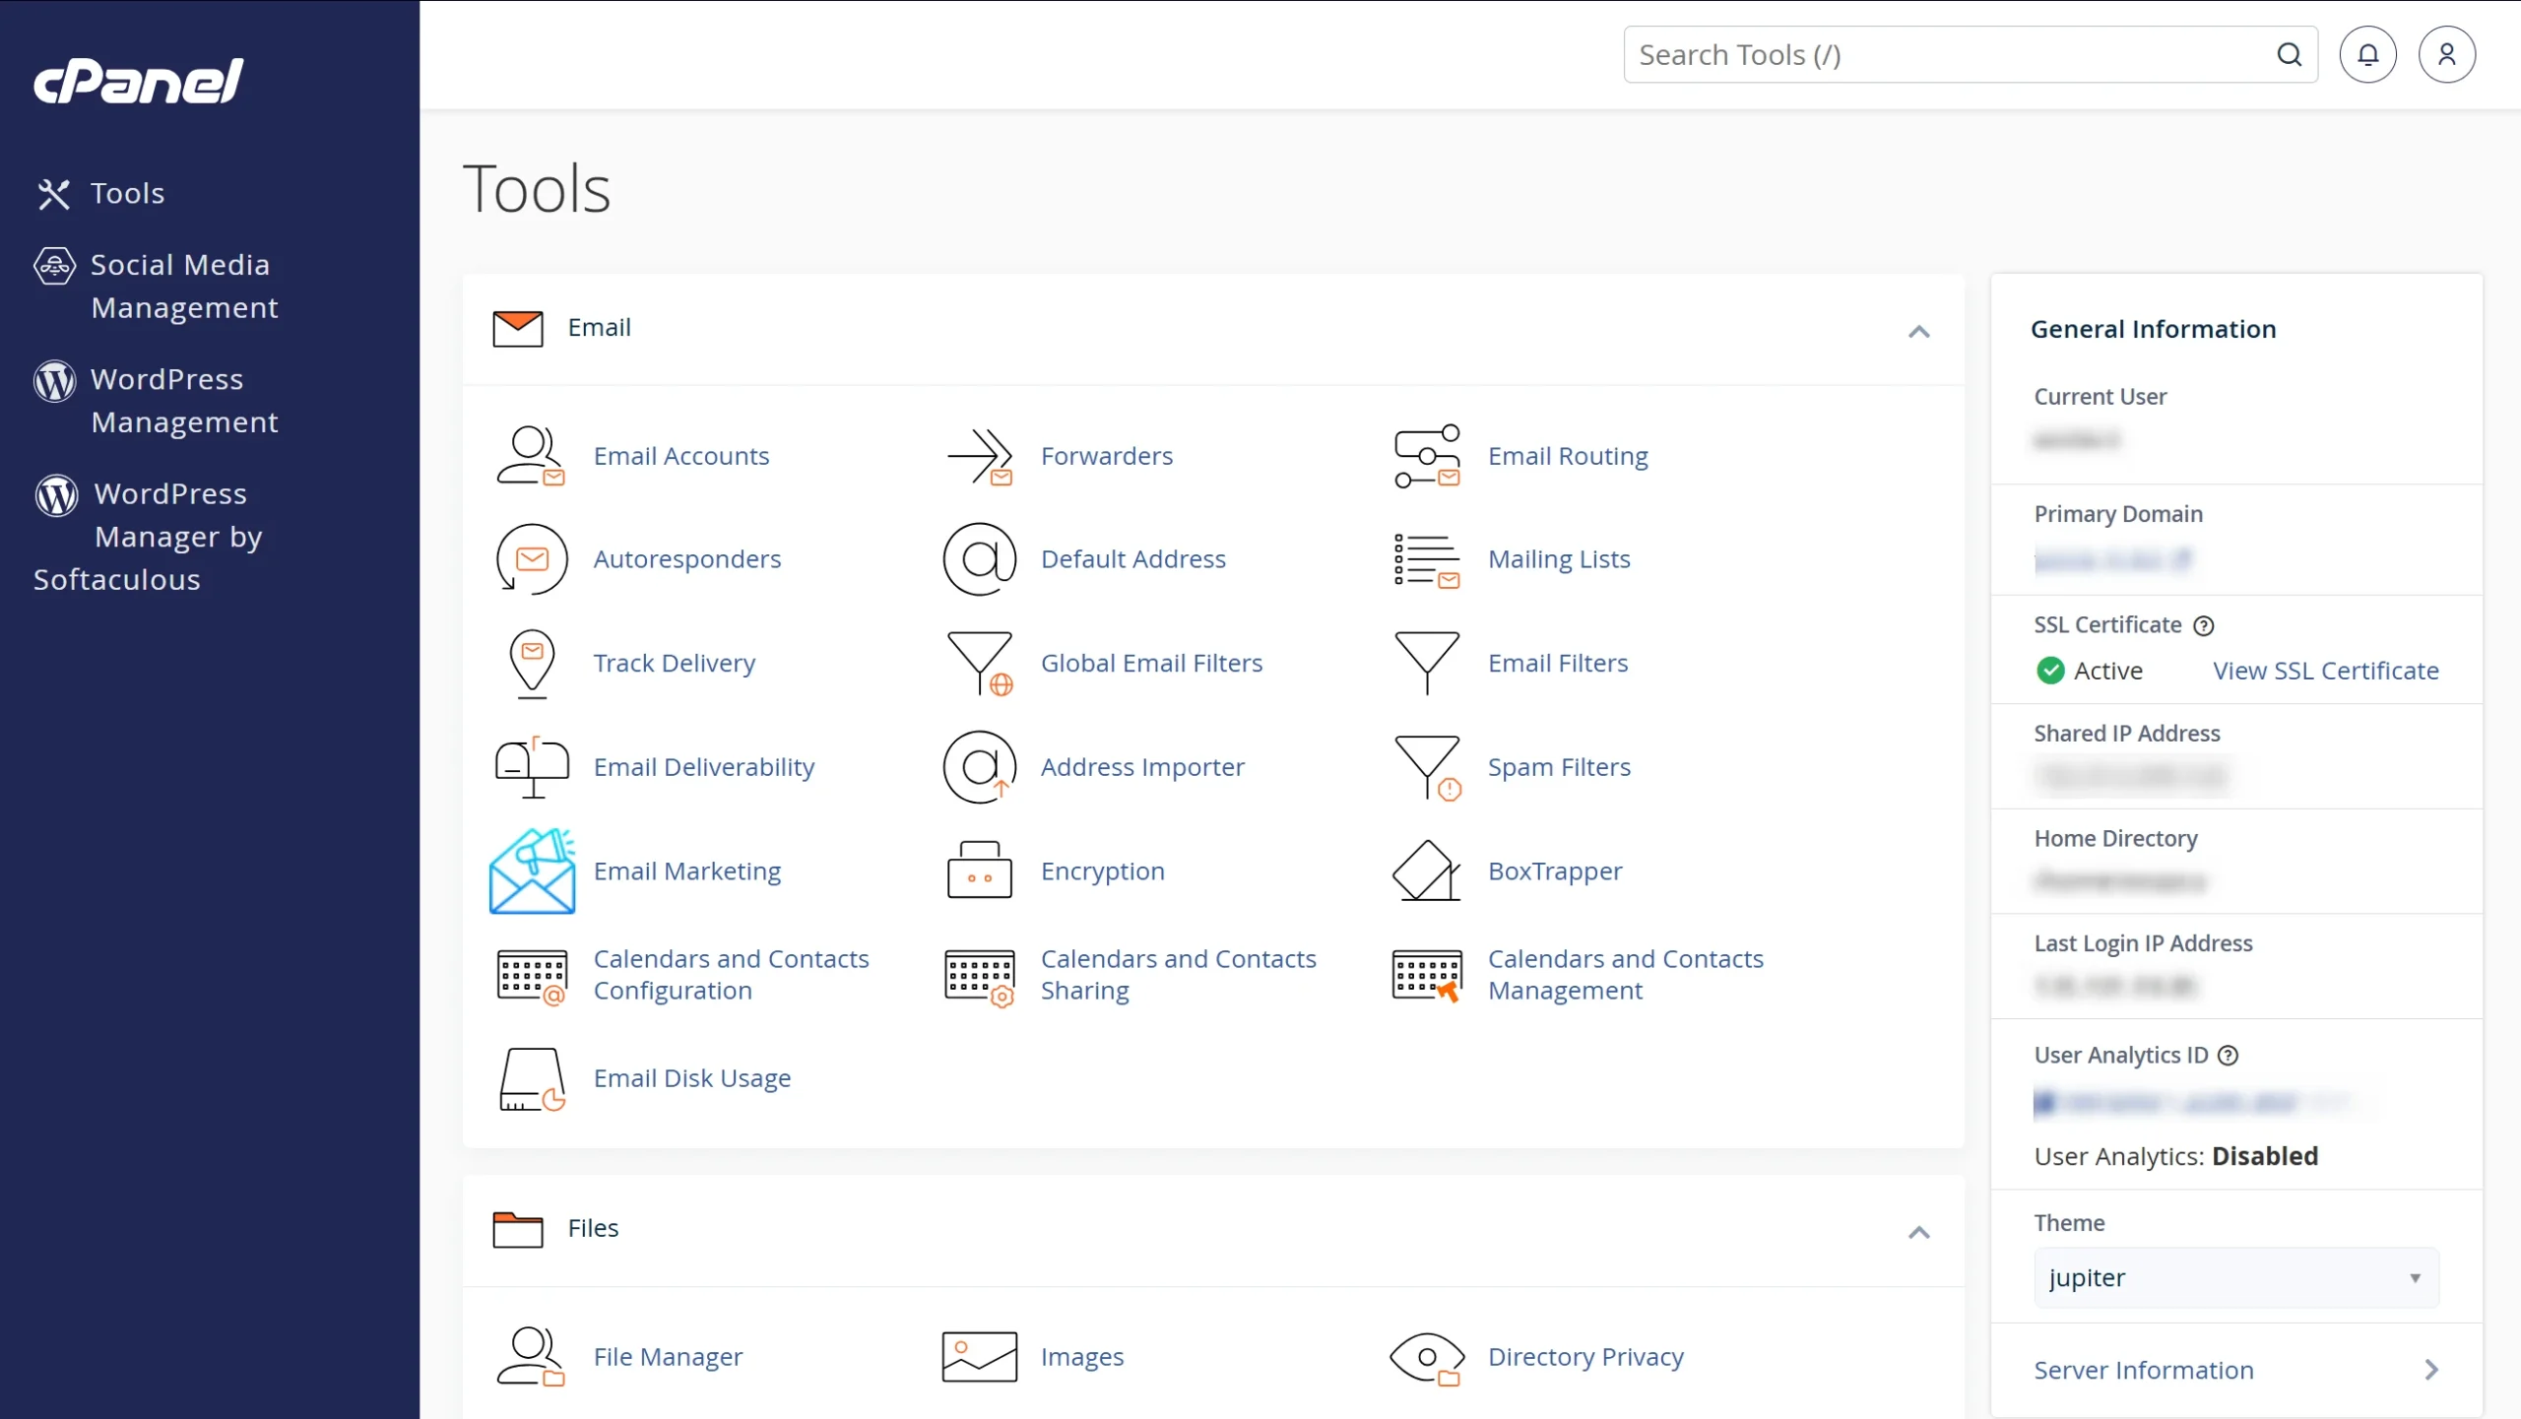Open the Default Address @ icon
This screenshot has width=2521, height=1419.
pos(979,559)
